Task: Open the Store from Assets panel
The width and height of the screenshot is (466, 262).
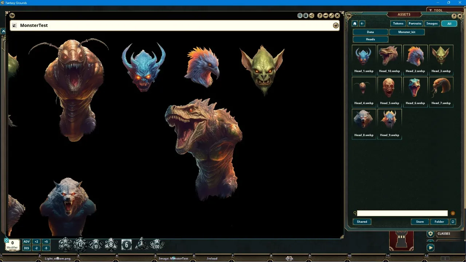Action: click(420, 222)
